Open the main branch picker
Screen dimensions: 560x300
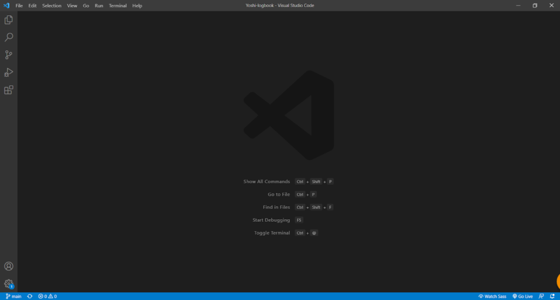point(14,296)
